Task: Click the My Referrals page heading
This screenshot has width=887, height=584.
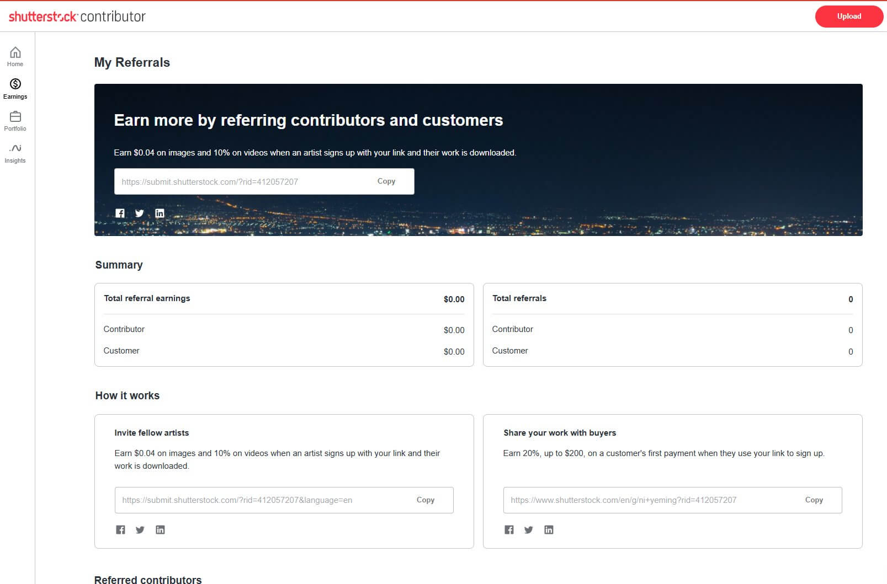Action: (132, 62)
